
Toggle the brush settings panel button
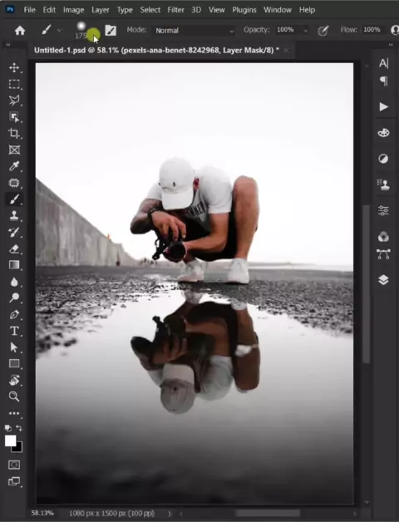coord(111,31)
